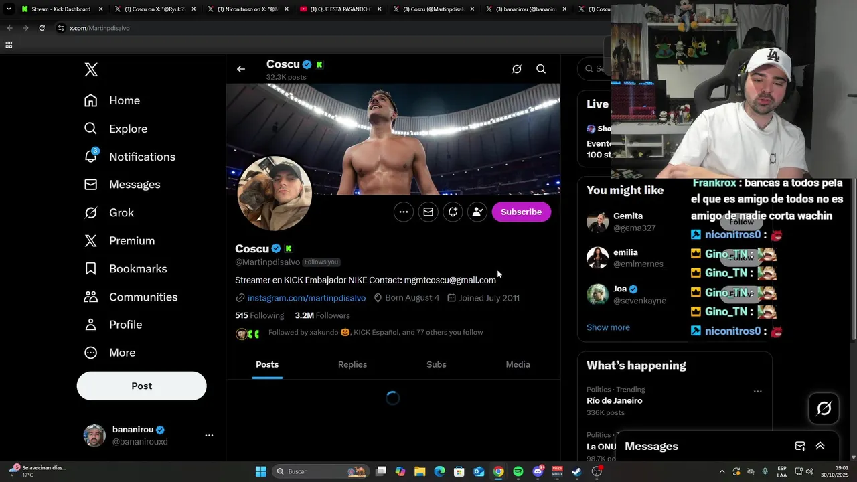Switch to the Replies tab
Viewport: 857px width, 482px height.
[x=352, y=364]
